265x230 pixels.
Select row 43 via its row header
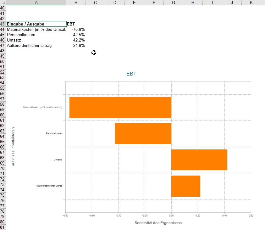3,24
